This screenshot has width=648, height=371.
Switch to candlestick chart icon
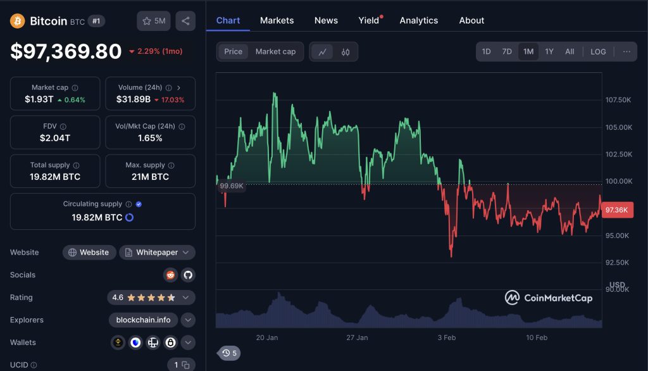click(x=346, y=52)
